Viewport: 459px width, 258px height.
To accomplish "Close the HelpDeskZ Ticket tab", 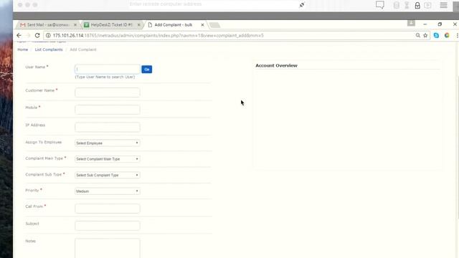I will coord(138,25).
